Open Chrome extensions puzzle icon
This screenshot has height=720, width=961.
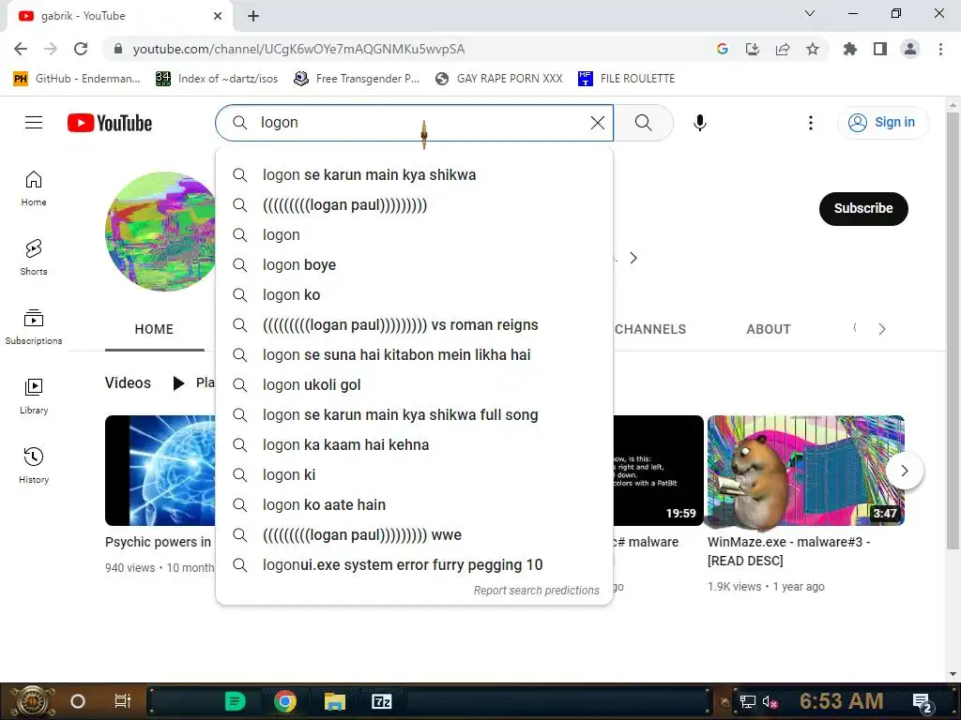(x=849, y=49)
